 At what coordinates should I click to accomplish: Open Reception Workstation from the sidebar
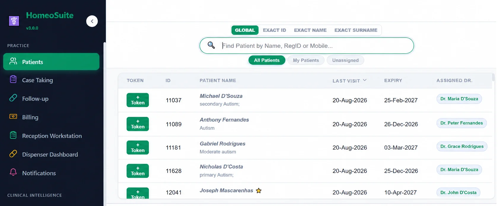[x=51, y=136]
